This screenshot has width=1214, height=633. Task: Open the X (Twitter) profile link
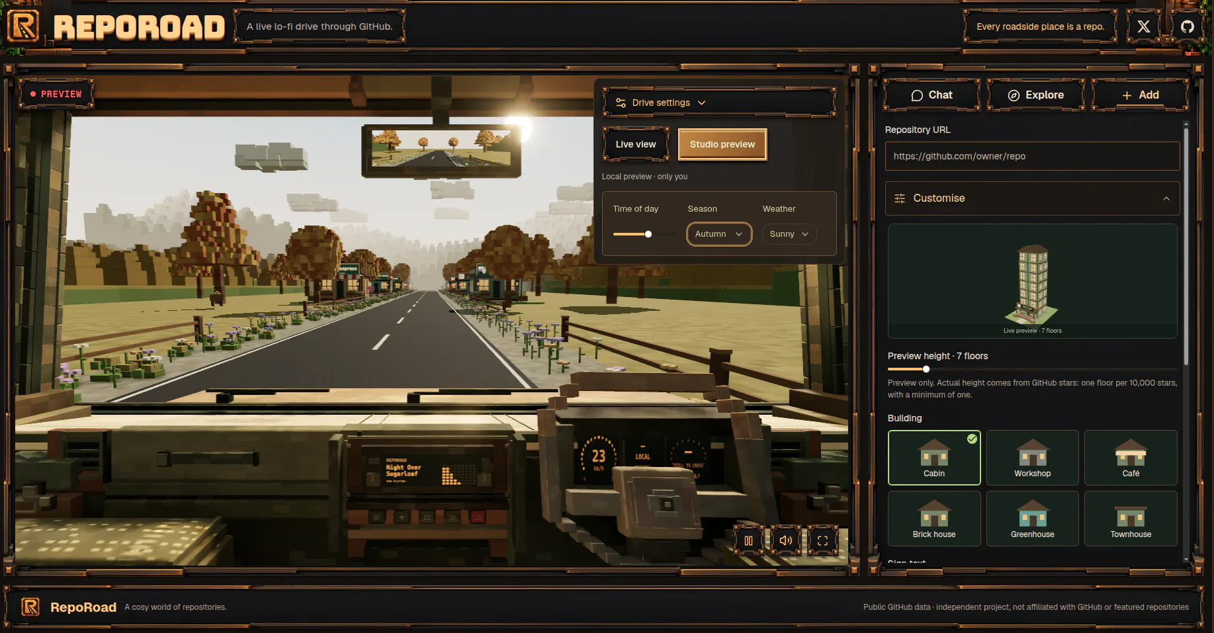pos(1144,26)
